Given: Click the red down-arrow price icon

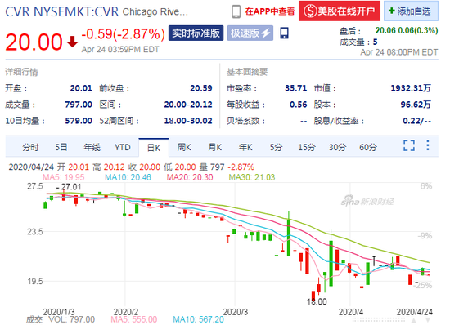Looking at the screenshot, I should coord(72,42).
